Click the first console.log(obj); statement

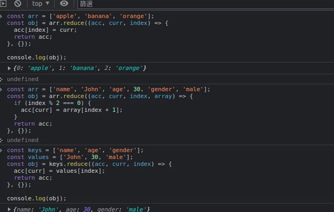click(37, 58)
